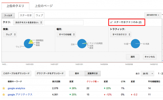Expand the すべての地域 location dropdown
This screenshot has height=100, width=163.
pos(66,35)
